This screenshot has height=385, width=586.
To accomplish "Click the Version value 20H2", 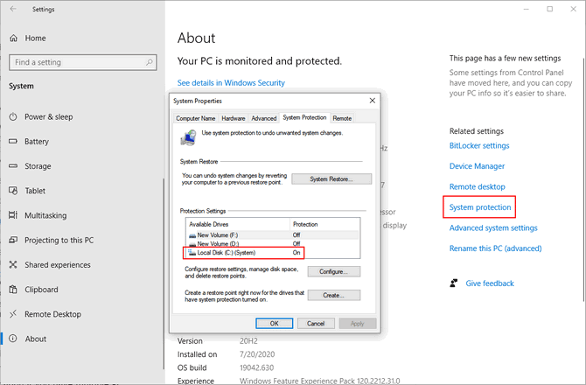I will click(248, 341).
